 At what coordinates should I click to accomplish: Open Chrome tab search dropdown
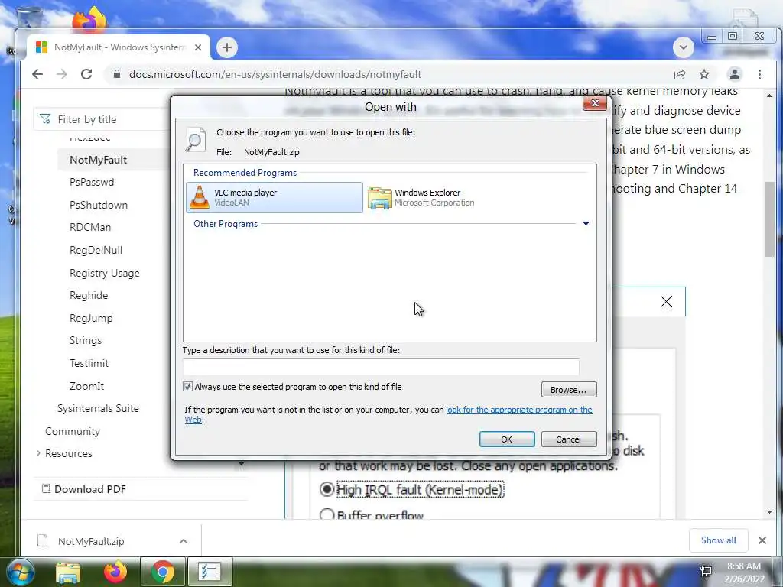[x=683, y=48]
